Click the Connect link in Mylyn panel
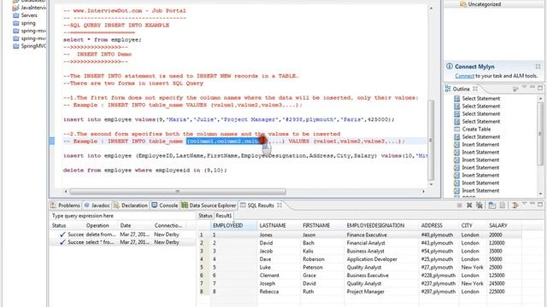This screenshot has width=547, height=307. pyautogui.click(x=464, y=76)
